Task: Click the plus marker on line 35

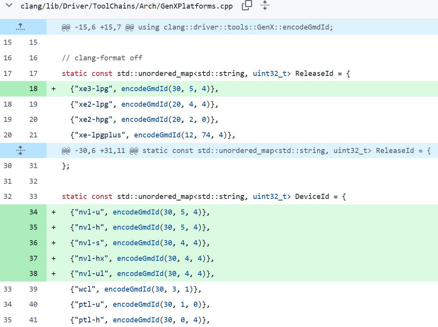Action: [x=53, y=228]
